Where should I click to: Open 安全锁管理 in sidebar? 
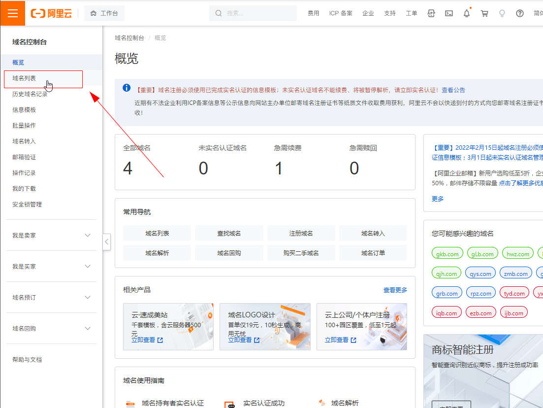point(51,204)
